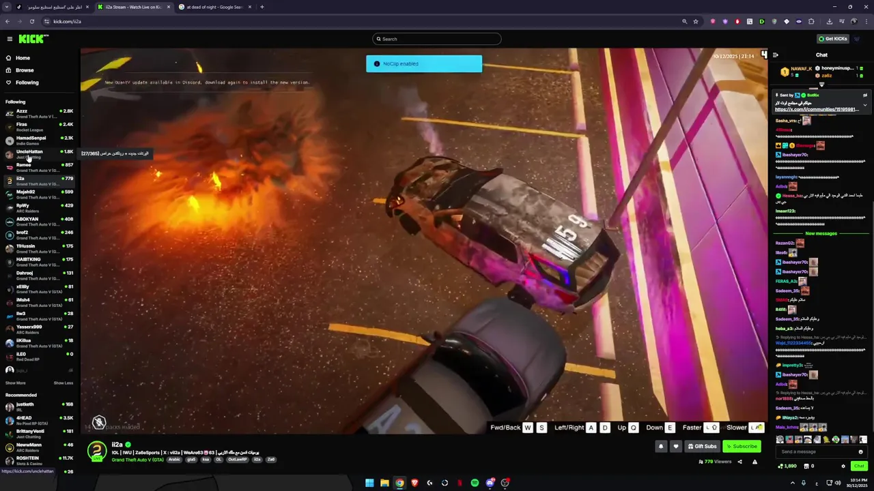Open Spotify from the taskbar
874x491 pixels.
475,483
